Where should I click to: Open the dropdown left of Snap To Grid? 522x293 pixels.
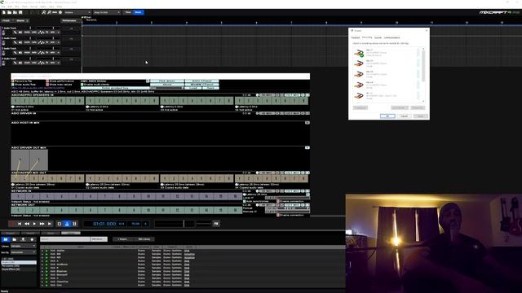click(x=77, y=12)
